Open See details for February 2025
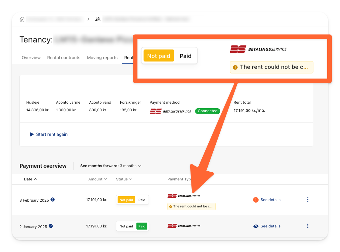This screenshot has height=252, width=340. [270, 200]
